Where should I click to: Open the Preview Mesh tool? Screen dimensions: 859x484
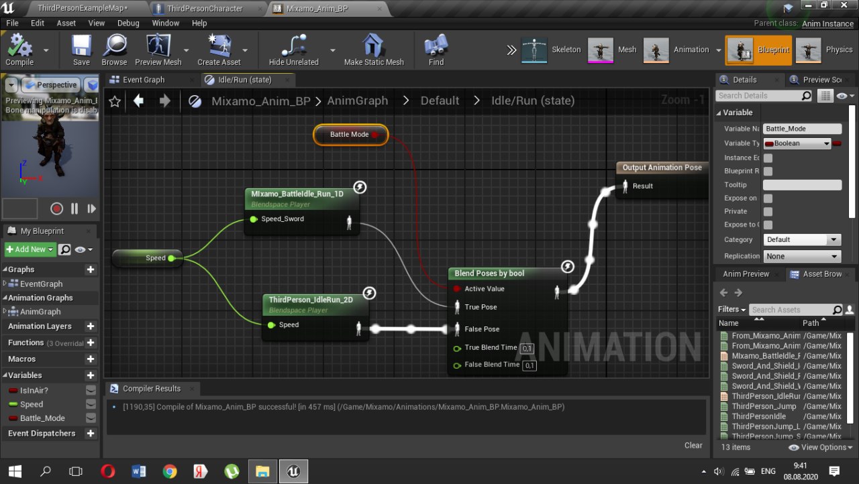(x=158, y=50)
